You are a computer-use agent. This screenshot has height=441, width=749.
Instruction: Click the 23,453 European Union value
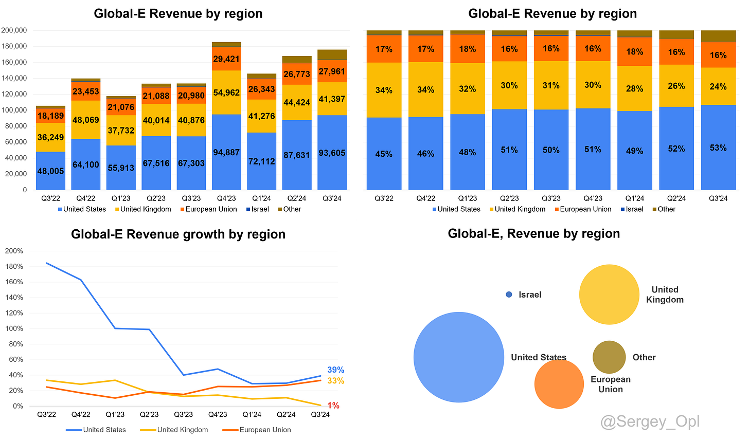pos(86,91)
